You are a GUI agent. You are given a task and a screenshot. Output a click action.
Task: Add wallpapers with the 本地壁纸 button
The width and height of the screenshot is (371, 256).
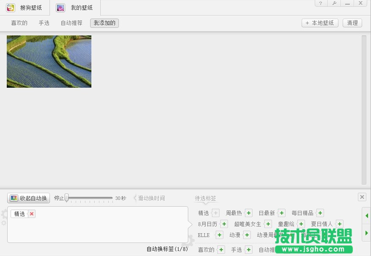[320, 23]
